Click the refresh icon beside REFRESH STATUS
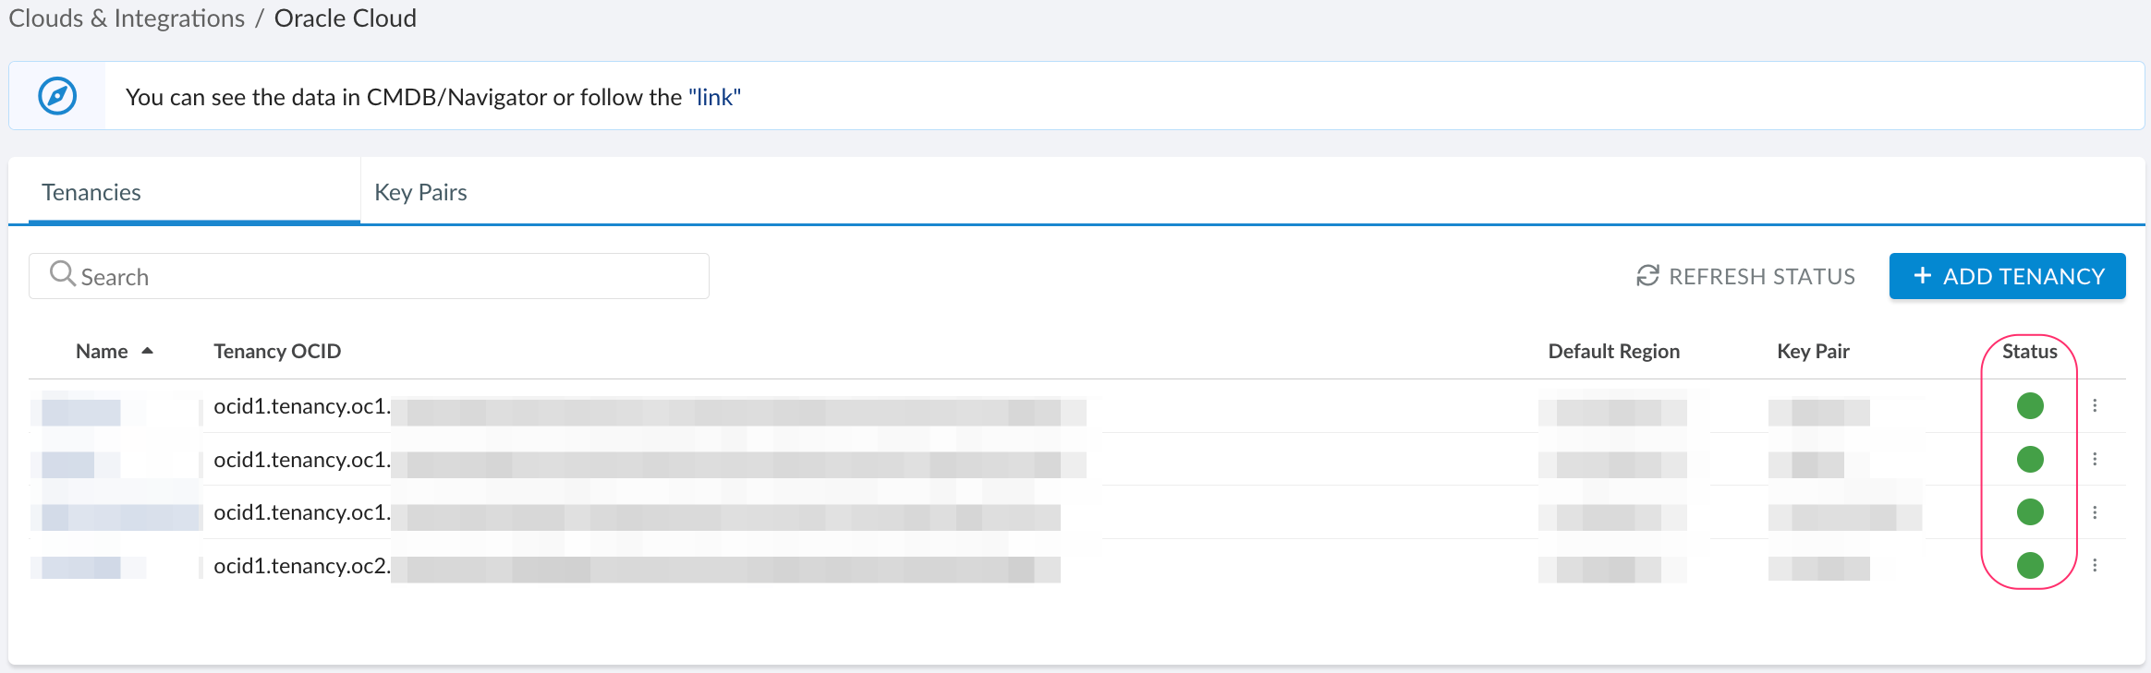 click(x=1647, y=275)
